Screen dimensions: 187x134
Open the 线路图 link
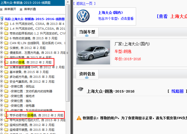[177, 91]
